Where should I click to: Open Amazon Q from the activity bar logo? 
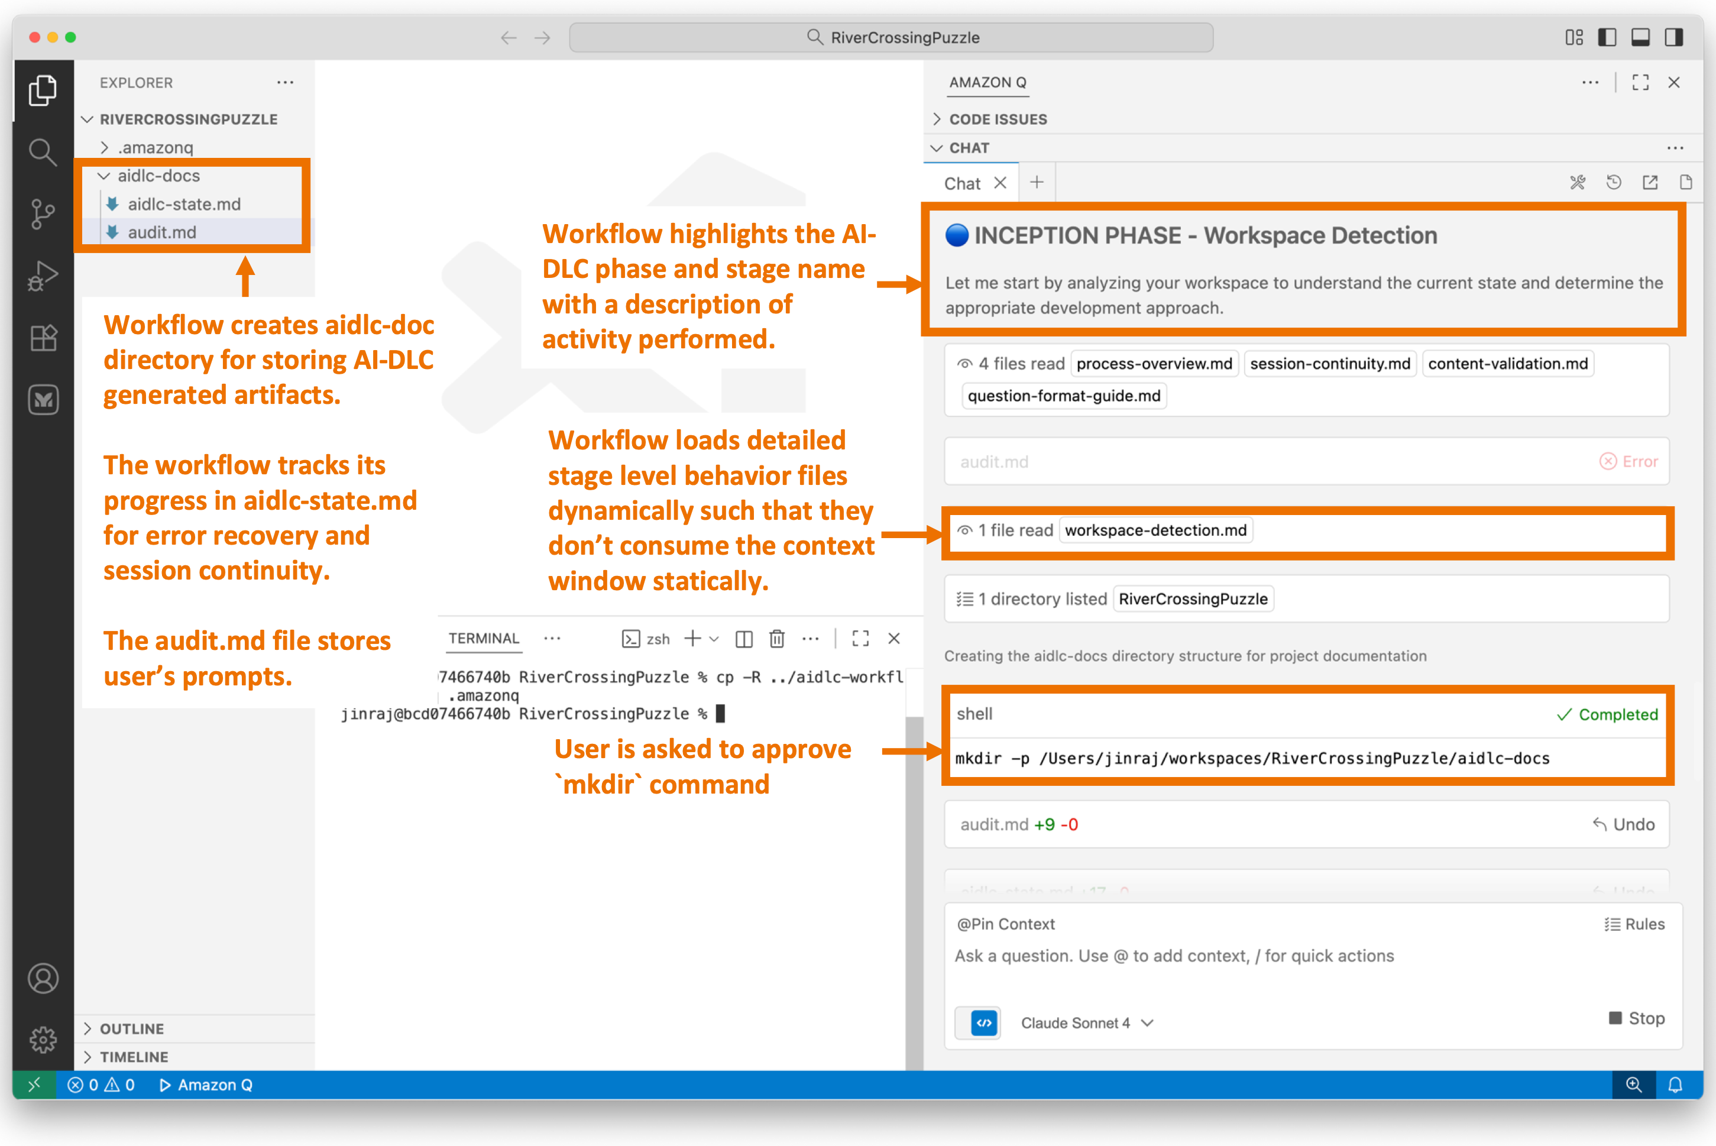43,400
